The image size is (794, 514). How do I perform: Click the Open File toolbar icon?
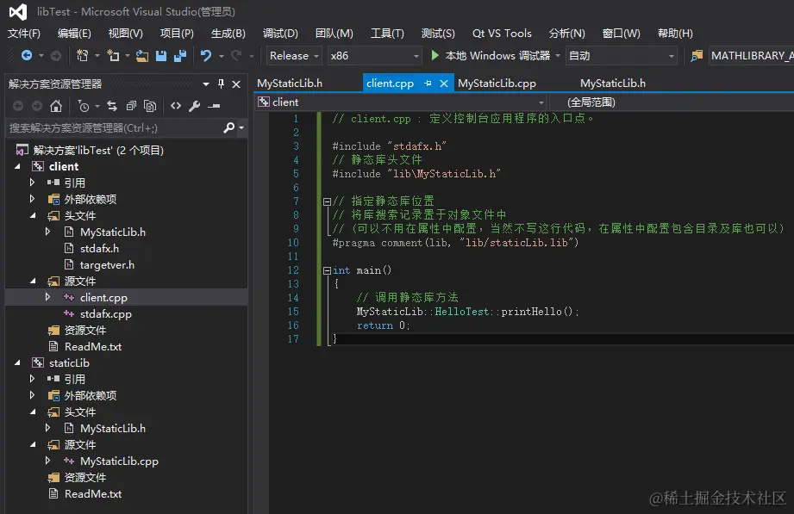pyautogui.click(x=142, y=55)
